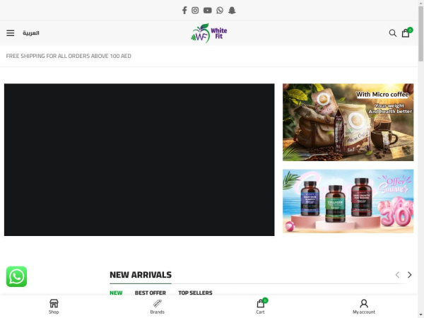Click the scrollbar down arrow
The image size is (424, 318).
pyautogui.click(x=420, y=315)
